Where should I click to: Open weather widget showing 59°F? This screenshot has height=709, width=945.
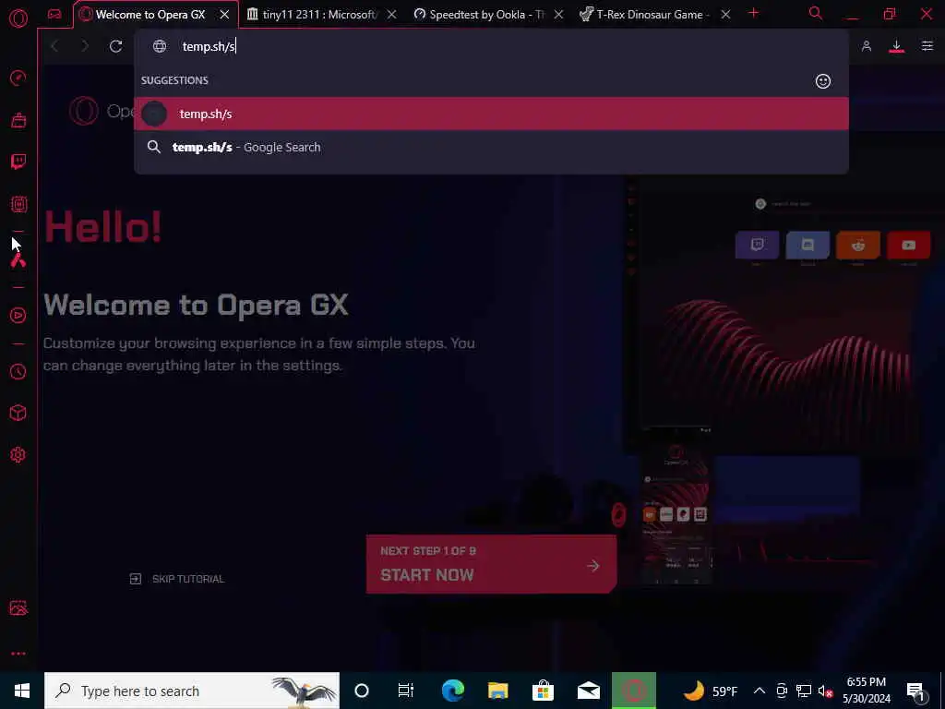[x=711, y=691]
